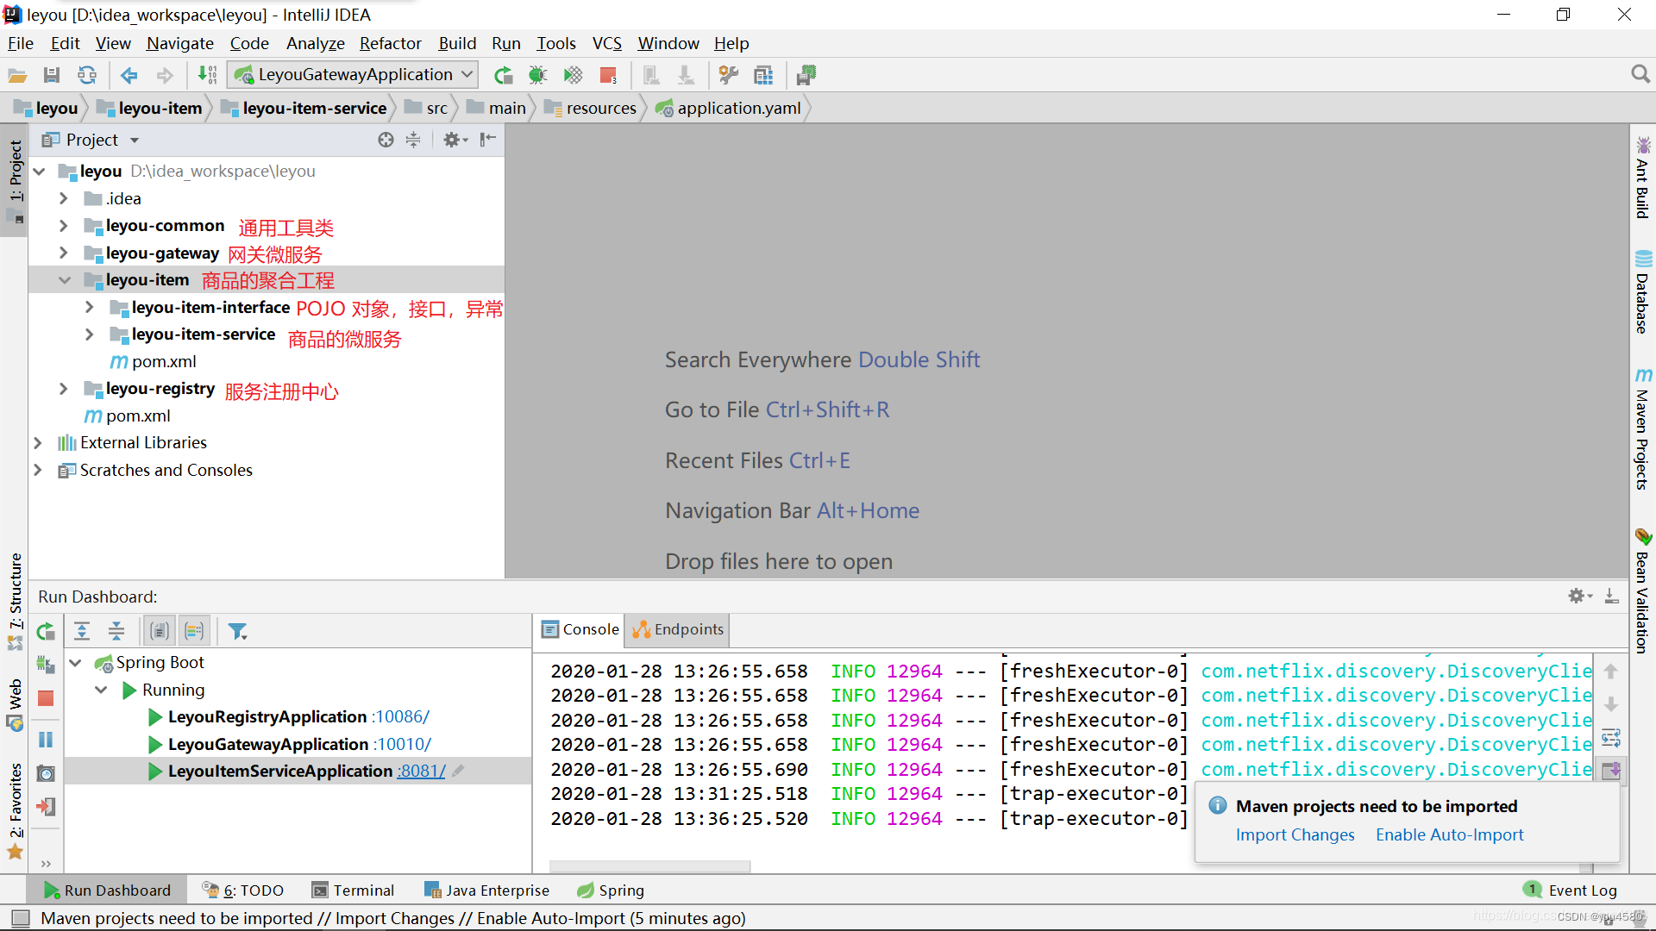Image resolution: width=1656 pixels, height=931 pixels.
Task: Toggle soft-wrap icon beside console output
Action: pyautogui.click(x=1610, y=738)
